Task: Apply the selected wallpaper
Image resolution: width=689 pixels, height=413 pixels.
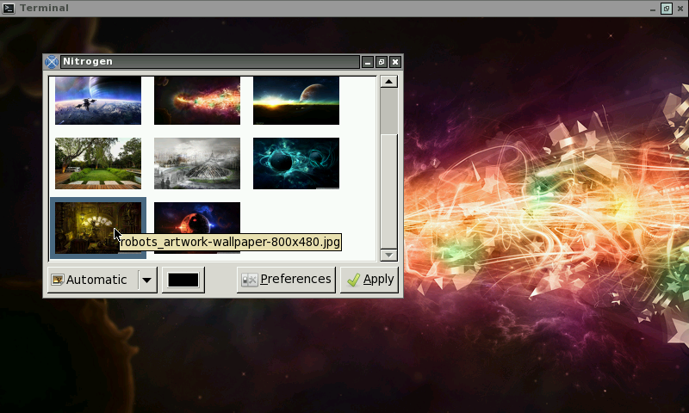Action: 369,280
